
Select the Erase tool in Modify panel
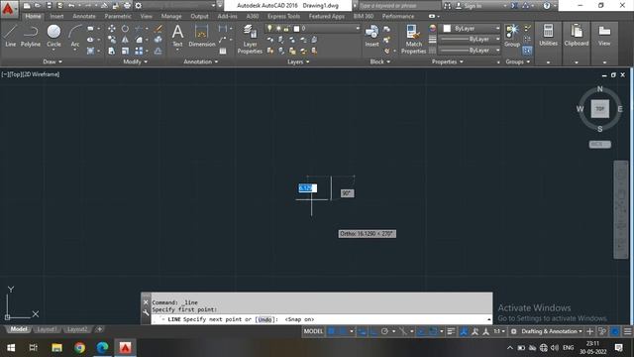pos(158,29)
